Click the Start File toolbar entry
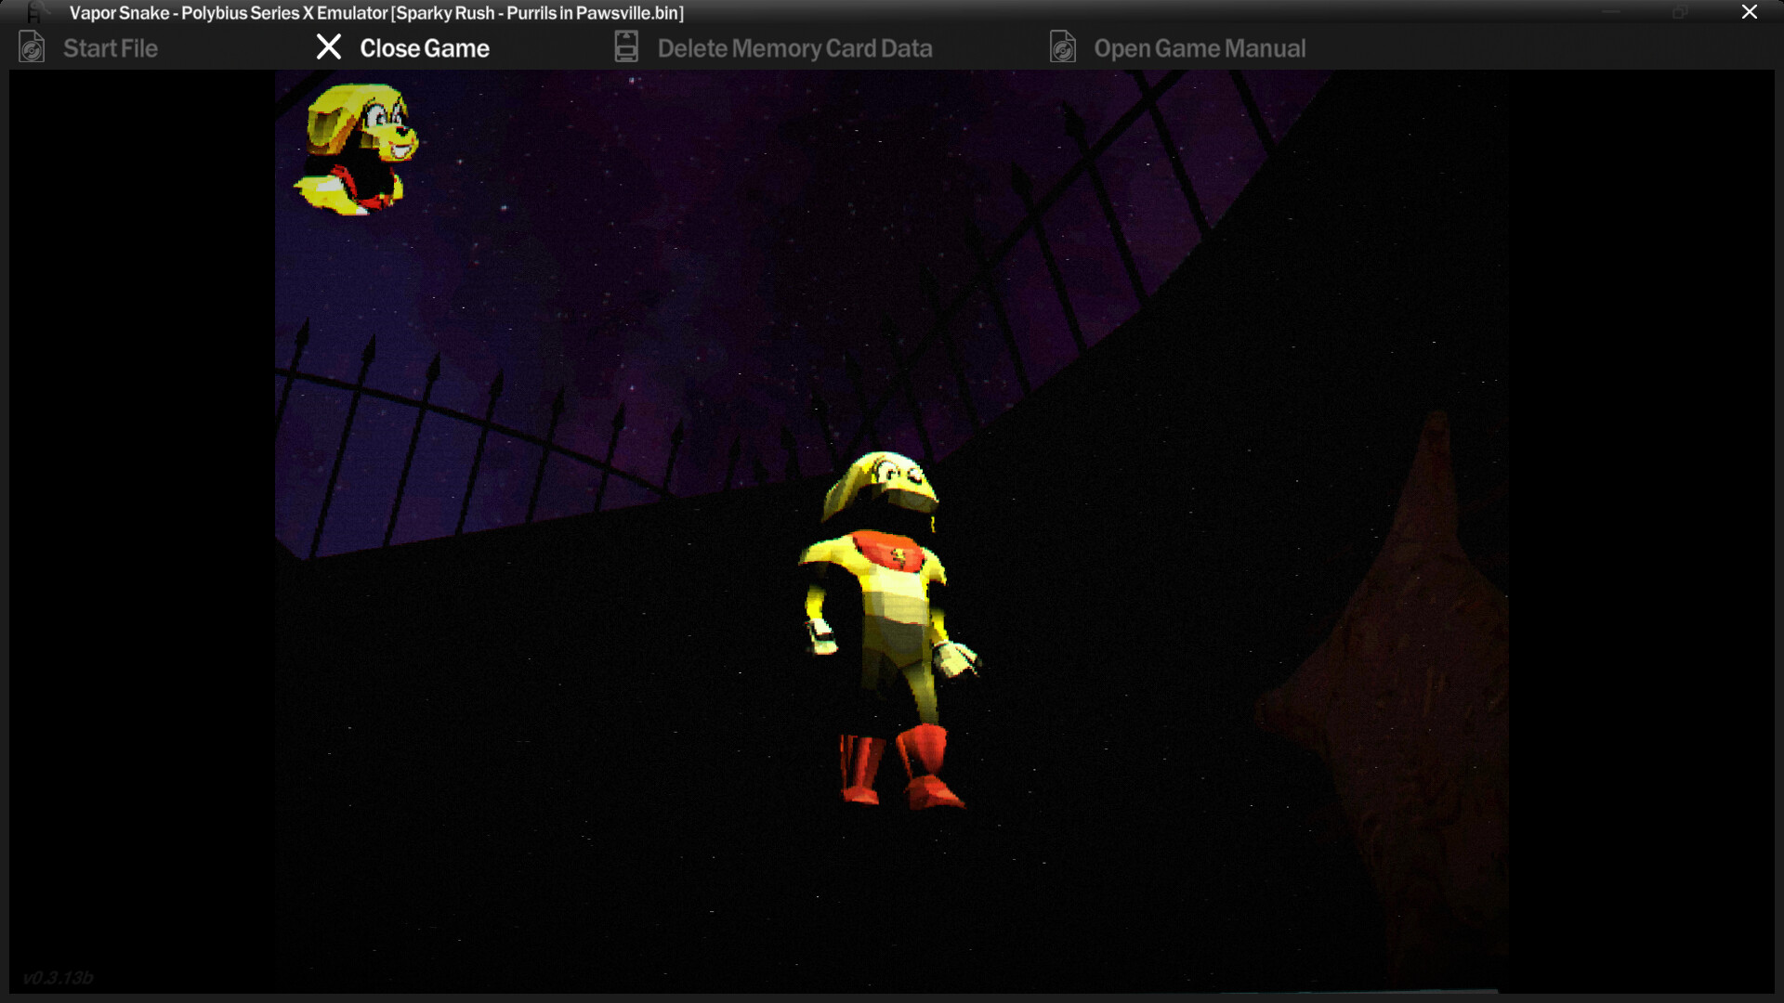Image resolution: width=1784 pixels, height=1003 pixels. click(110, 48)
